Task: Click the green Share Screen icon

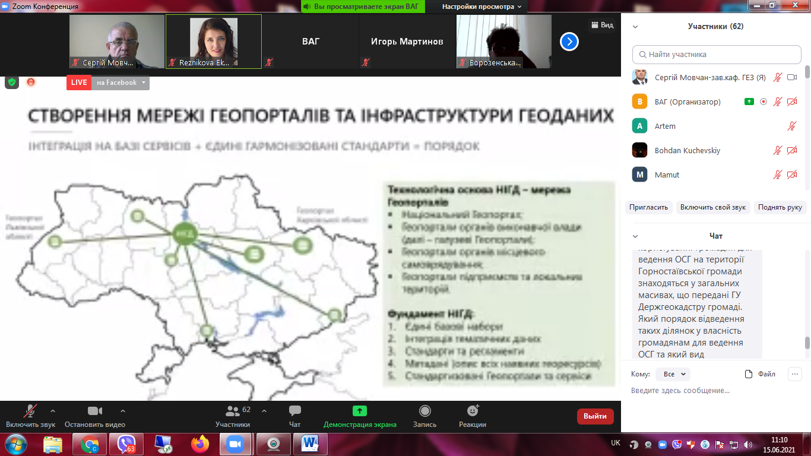Action: tap(360, 411)
